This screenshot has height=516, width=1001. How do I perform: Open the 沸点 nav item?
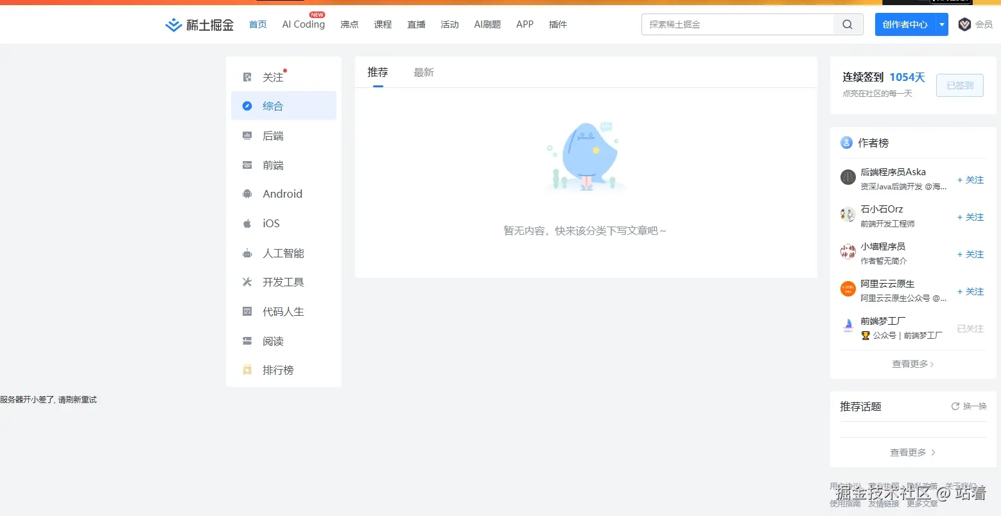349,24
